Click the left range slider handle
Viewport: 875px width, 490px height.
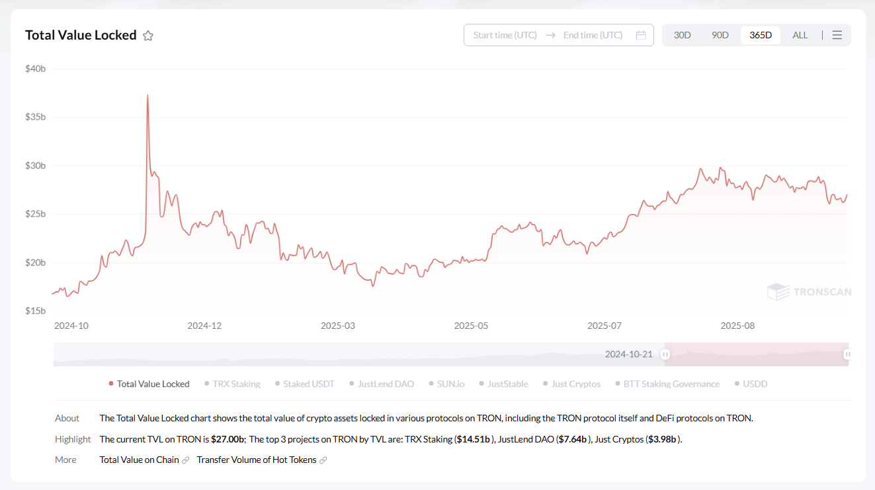(x=665, y=355)
